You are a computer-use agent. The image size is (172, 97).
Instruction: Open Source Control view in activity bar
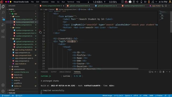point(3,19)
